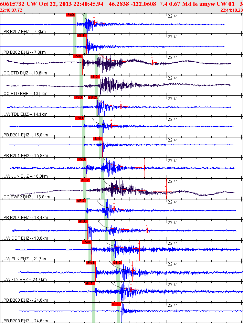Viewport: 243px width, 323px height.
Task: Select the coordinates 46.2838 -122.0608 in the header
Action: tap(132, 4)
